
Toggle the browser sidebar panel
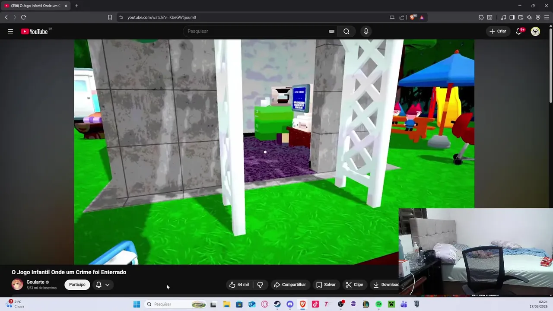tap(512, 17)
